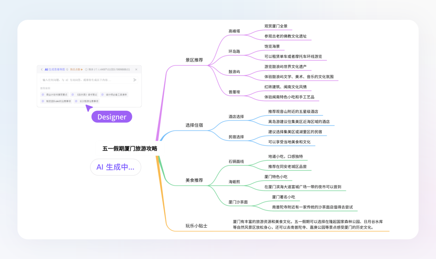Select the 长沙旅游注意事项 example chip

(x=87, y=101)
